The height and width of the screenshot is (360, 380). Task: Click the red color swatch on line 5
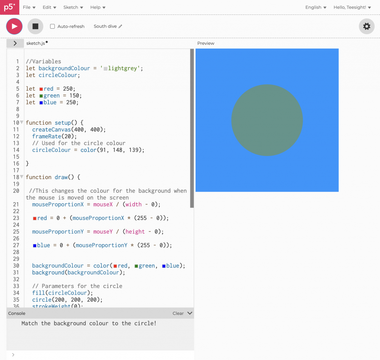point(41,89)
